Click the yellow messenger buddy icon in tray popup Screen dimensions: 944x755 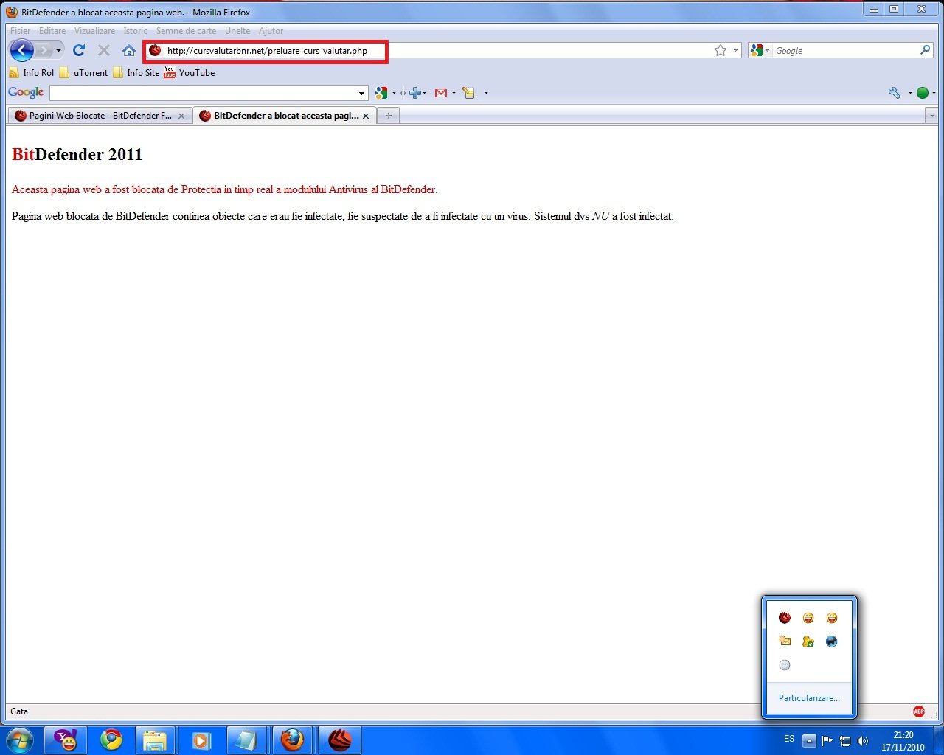[808, 641]
